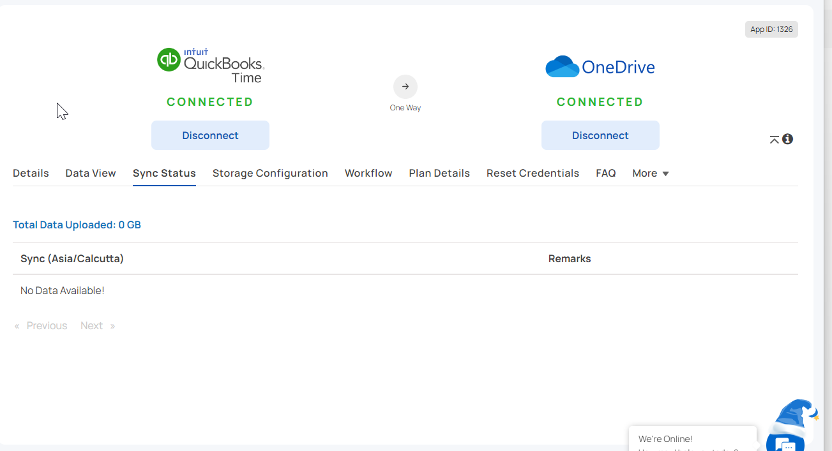The image size is (832, 451).
Task: Switch to the FAQ tab
Action: (x=606, y=174)
